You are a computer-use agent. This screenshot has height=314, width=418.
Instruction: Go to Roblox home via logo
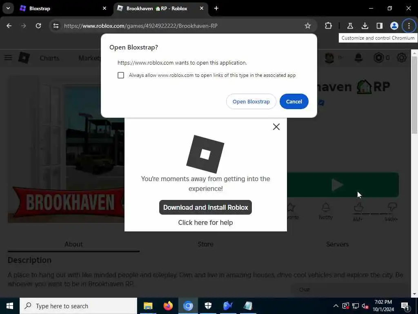24,58
